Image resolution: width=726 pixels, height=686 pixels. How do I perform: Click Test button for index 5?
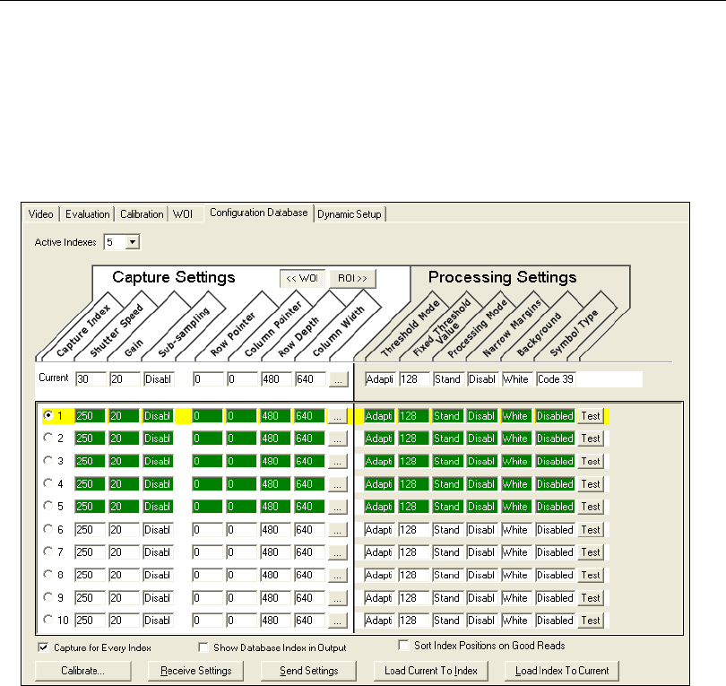coord(591,507)
